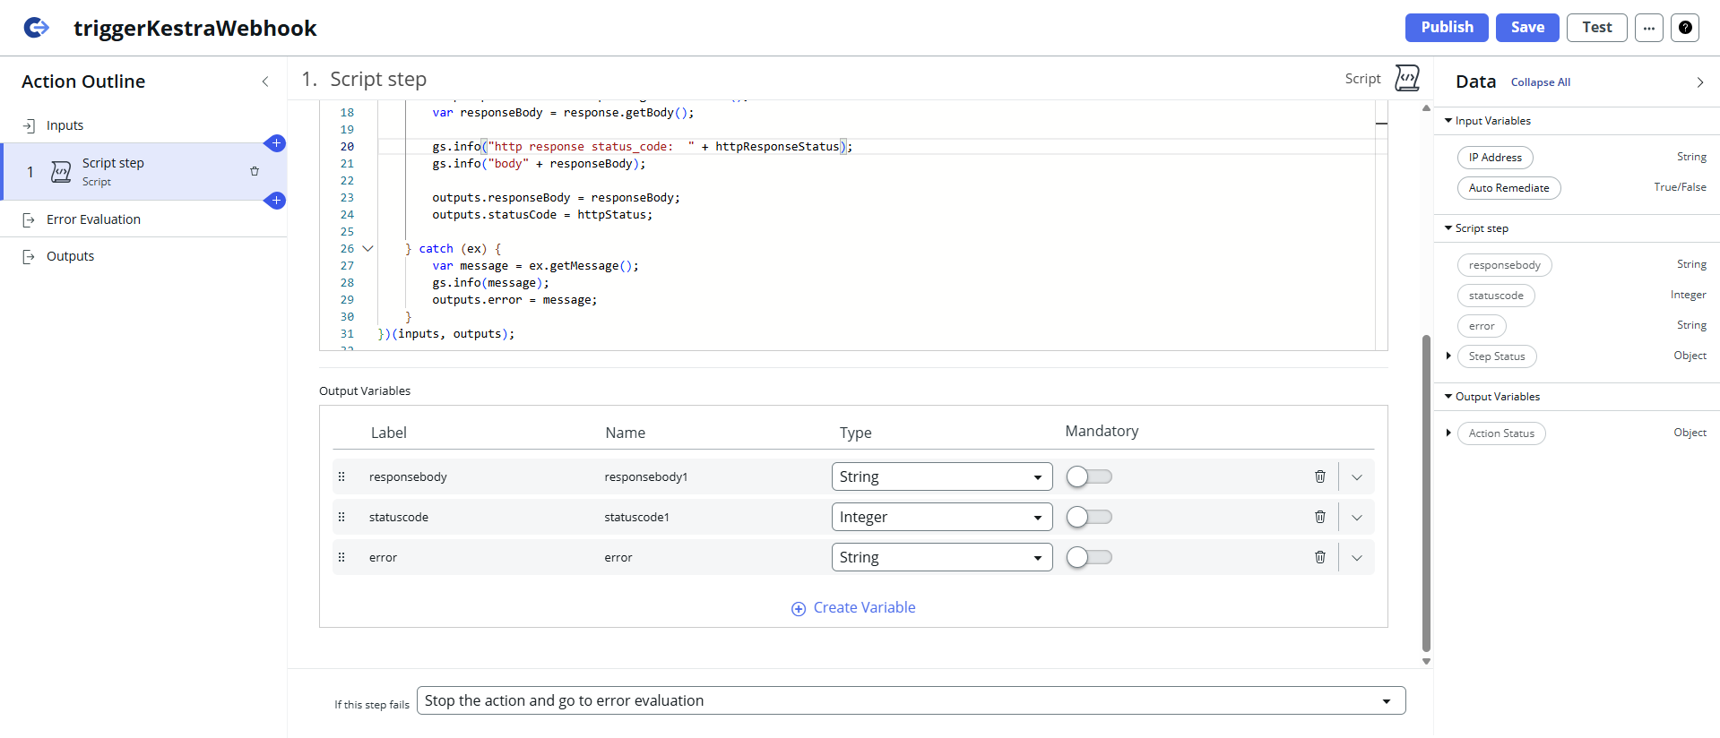This screenshot has height=738, width=1720.
Task: Delete the responsebody output variable
Action: click(1319, 476)
